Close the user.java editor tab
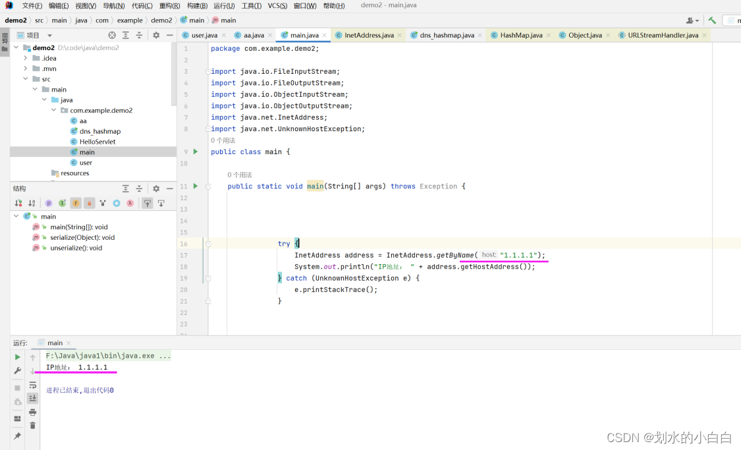The width and height of the screenshot is (741, 450). 223,36
